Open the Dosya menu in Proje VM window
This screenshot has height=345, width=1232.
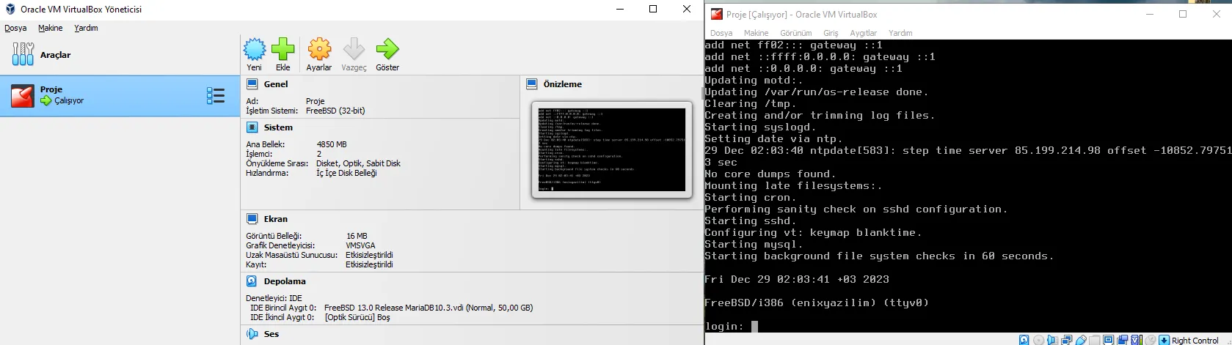point(721,33)
